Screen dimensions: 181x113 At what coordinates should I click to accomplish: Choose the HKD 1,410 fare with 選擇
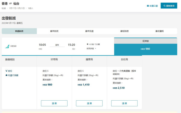(x=89, y=103)
